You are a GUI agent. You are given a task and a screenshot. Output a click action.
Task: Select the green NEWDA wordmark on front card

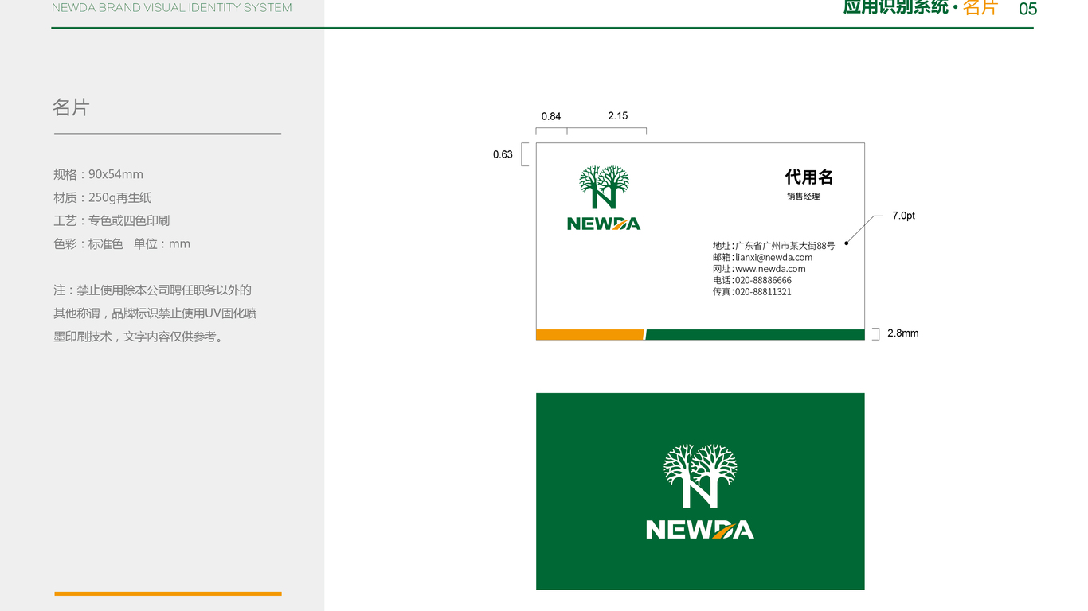tap(604, 224)
